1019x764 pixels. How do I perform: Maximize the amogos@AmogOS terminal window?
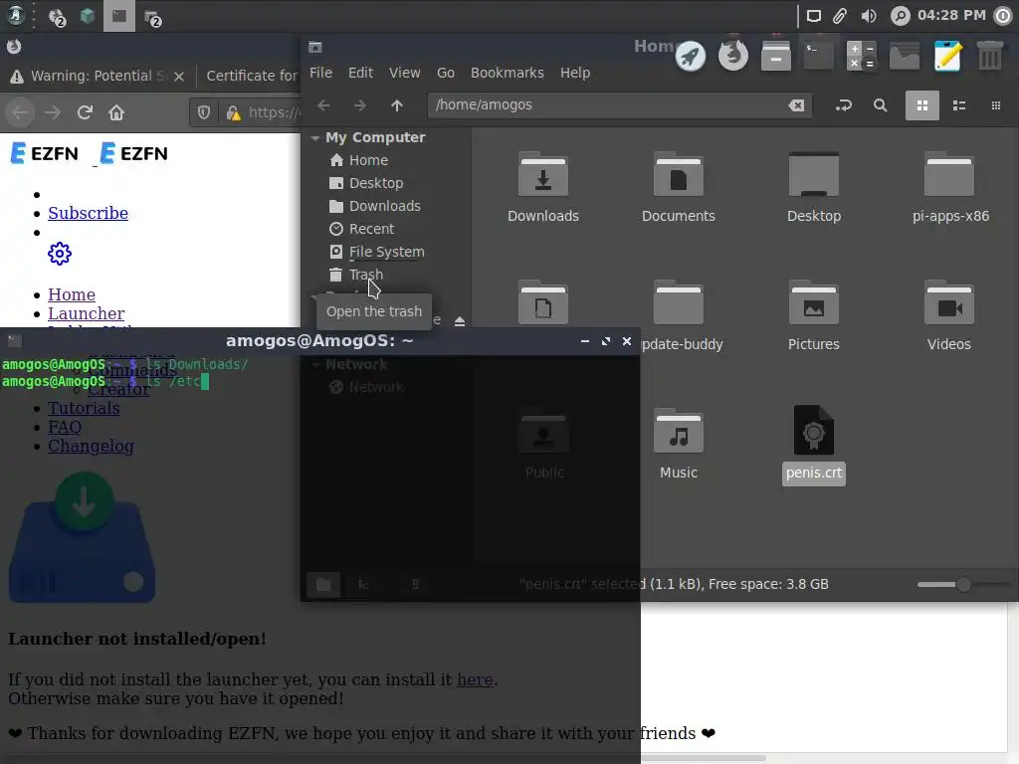(606, 341)
